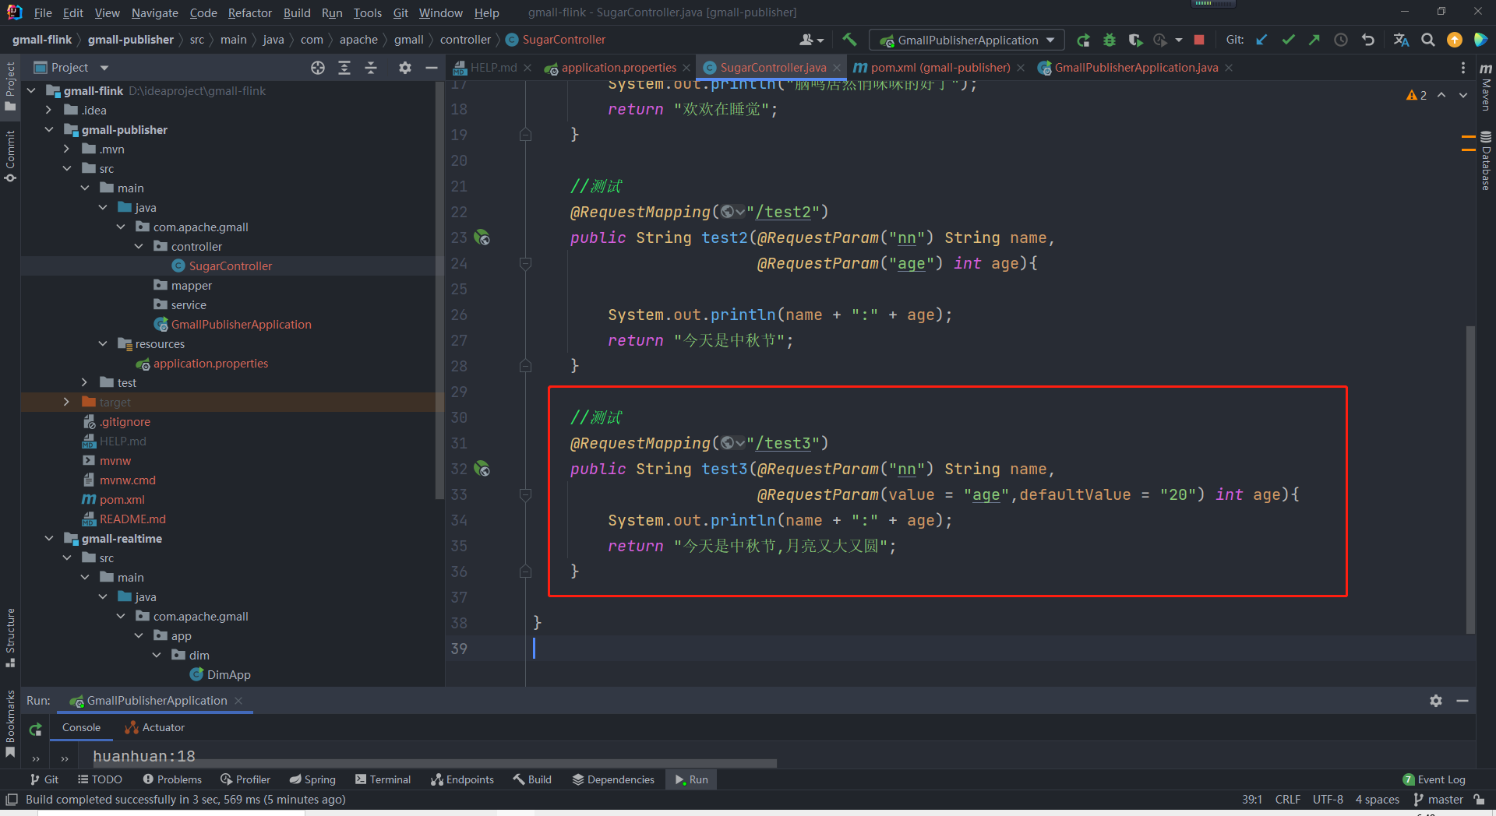Viewport: 1496px width, 816px height.
Task: Start debugging with the bug icon
Action: (x=1110, y=40)
